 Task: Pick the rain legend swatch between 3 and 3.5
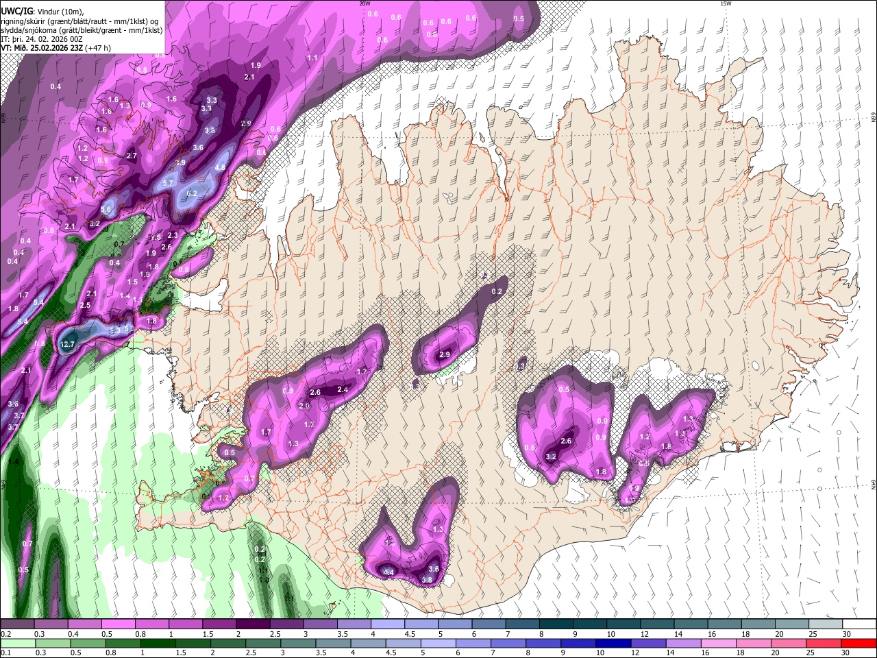(298, 643)
